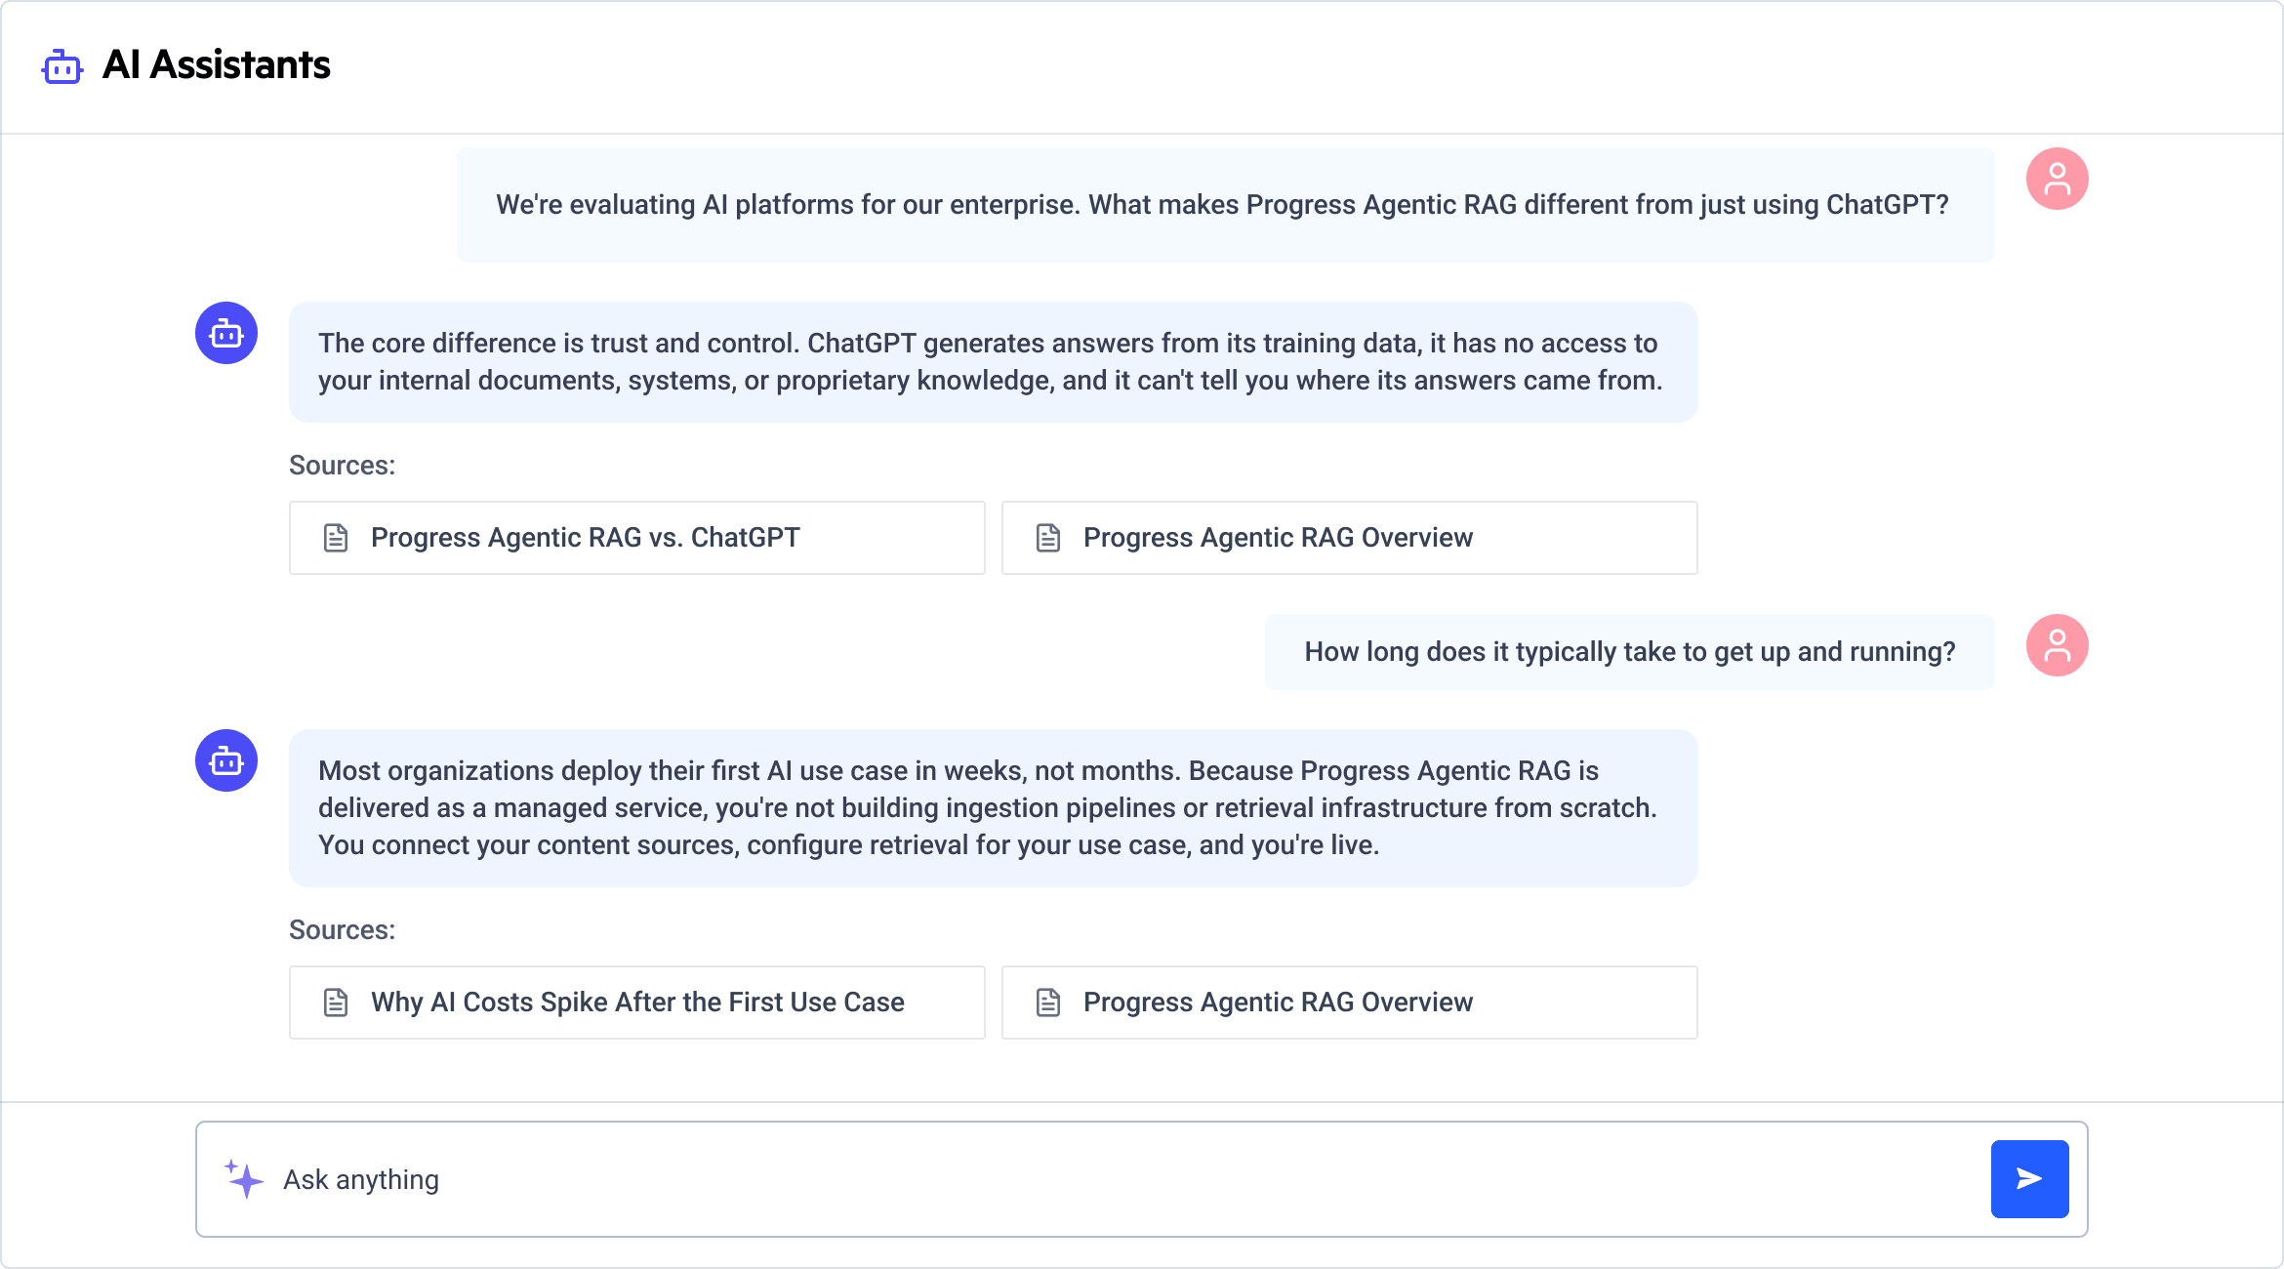Click the document icon on the last Progress Agentic RAG Overview card
The height and width of the screenshot is (1269, 2284).
[x=1048, y=1003]
